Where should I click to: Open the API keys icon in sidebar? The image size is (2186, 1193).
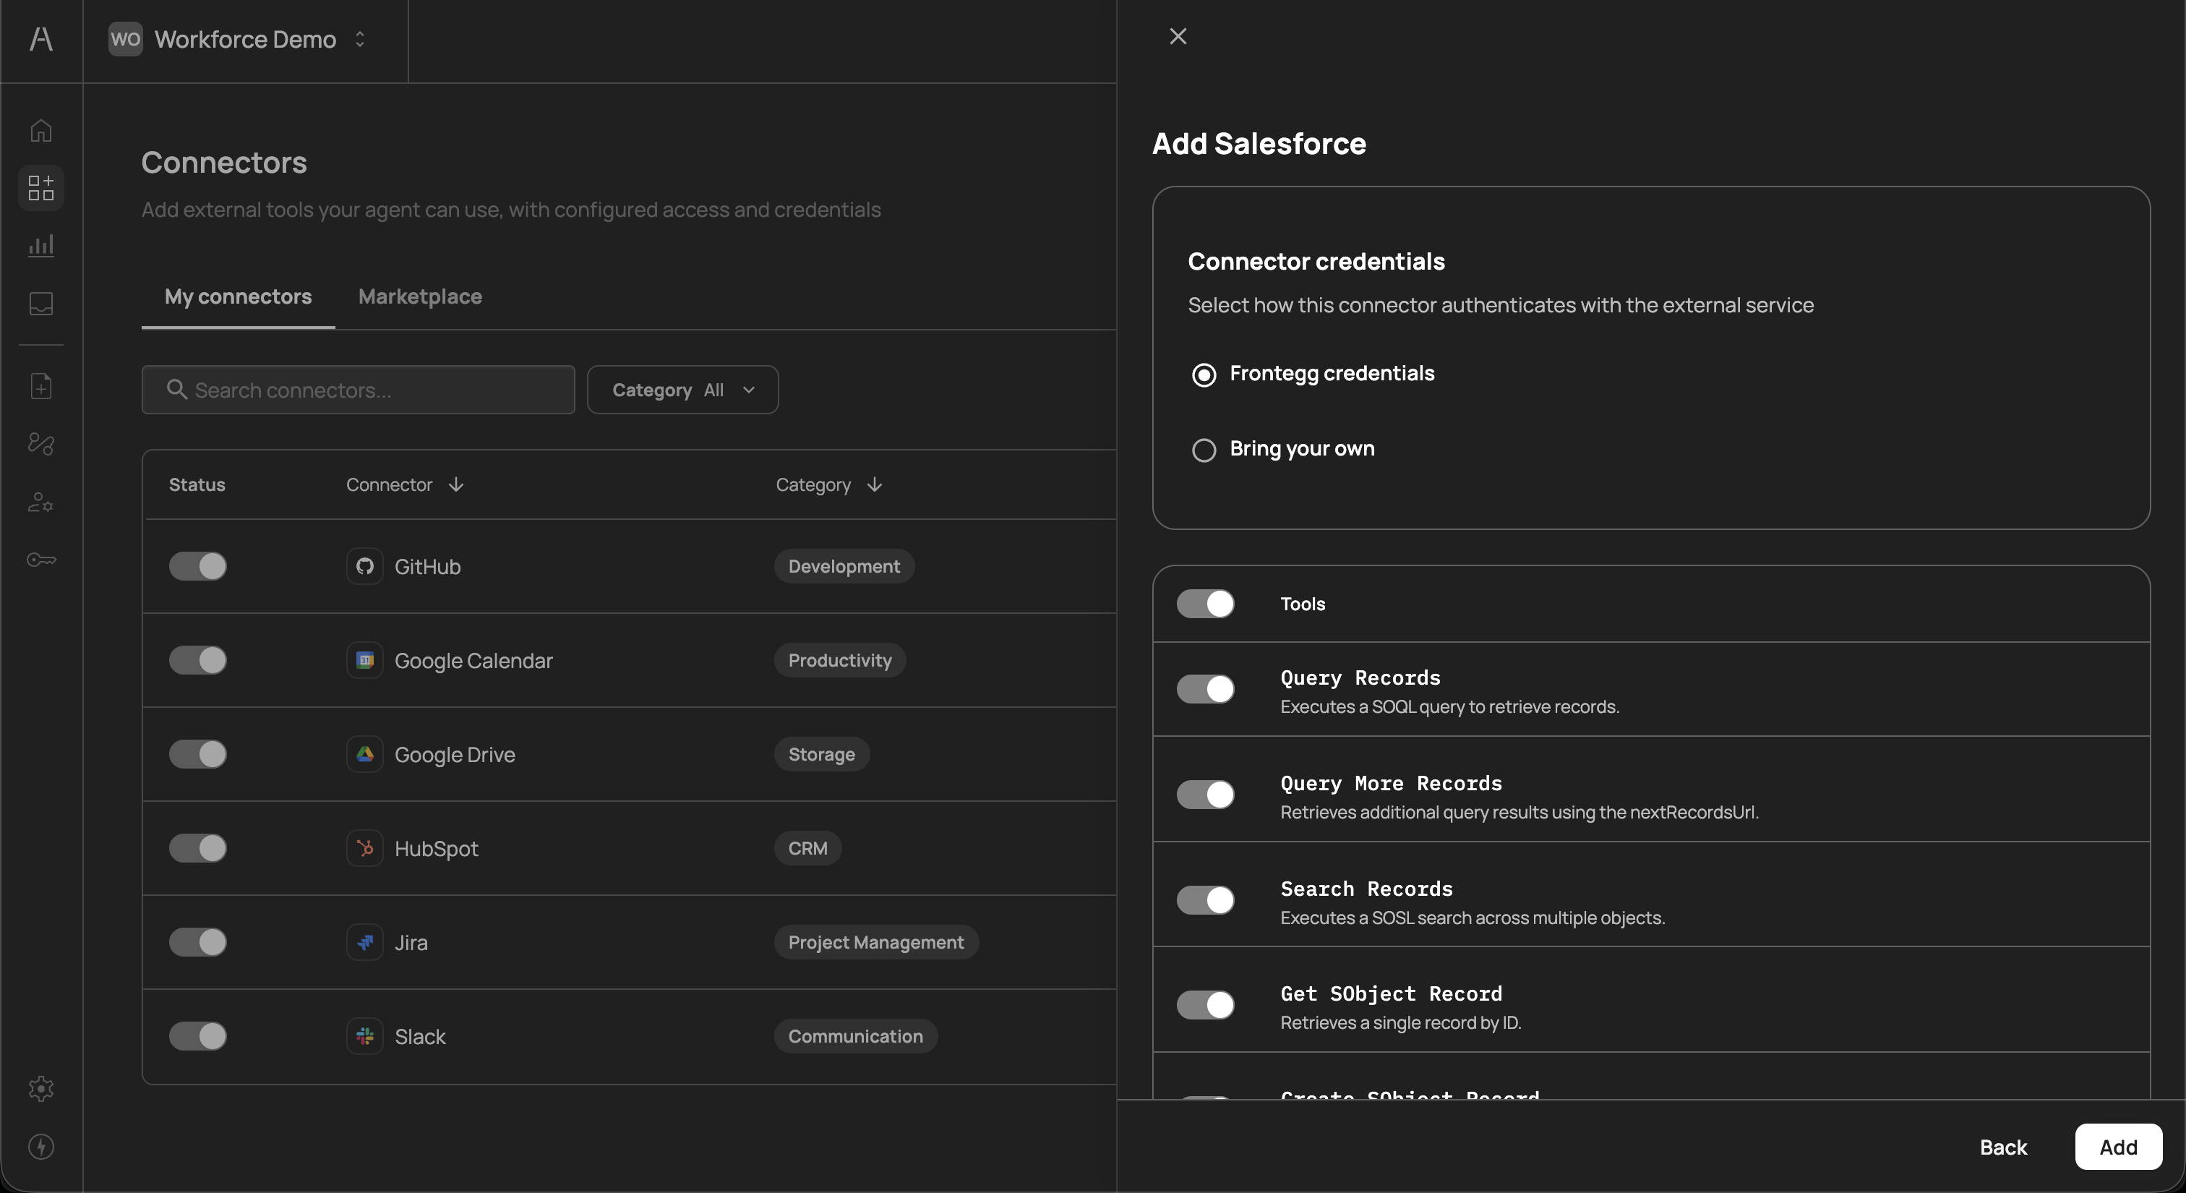pyautogui.click(x=40, y=559)
